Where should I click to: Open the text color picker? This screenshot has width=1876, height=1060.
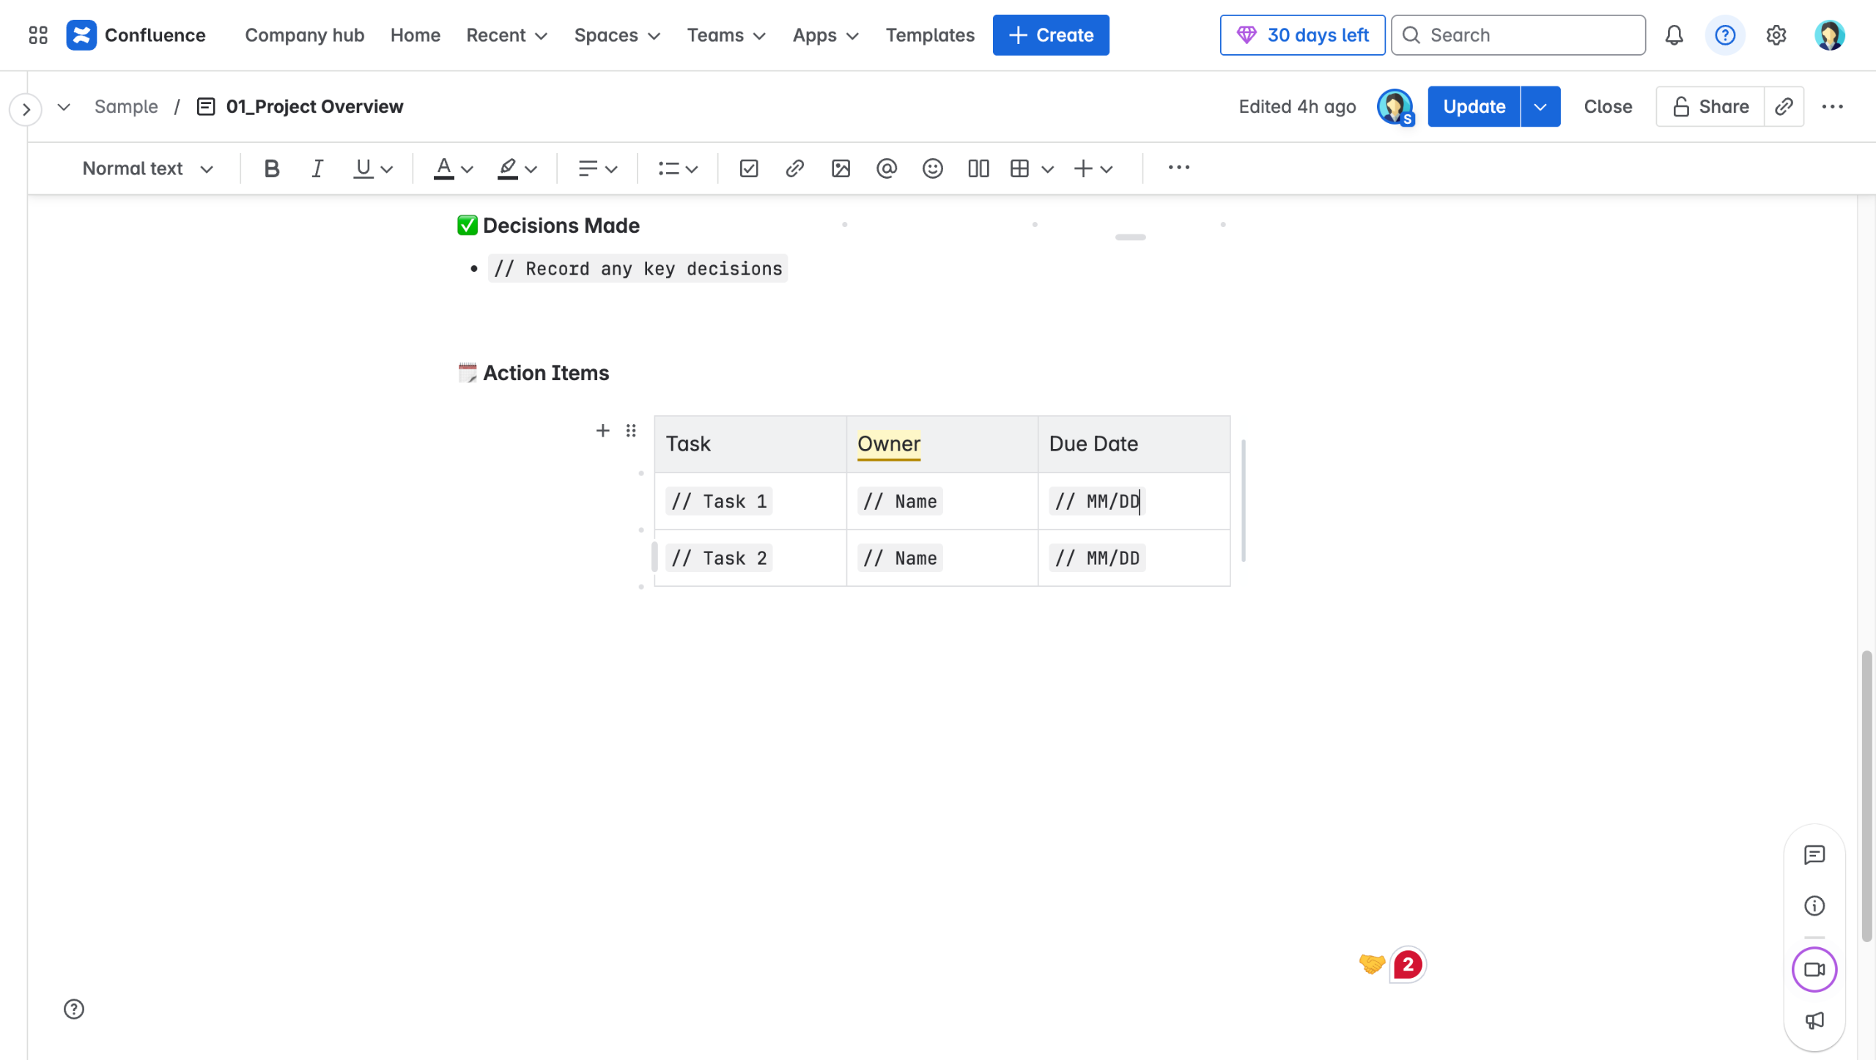point(467,169)
